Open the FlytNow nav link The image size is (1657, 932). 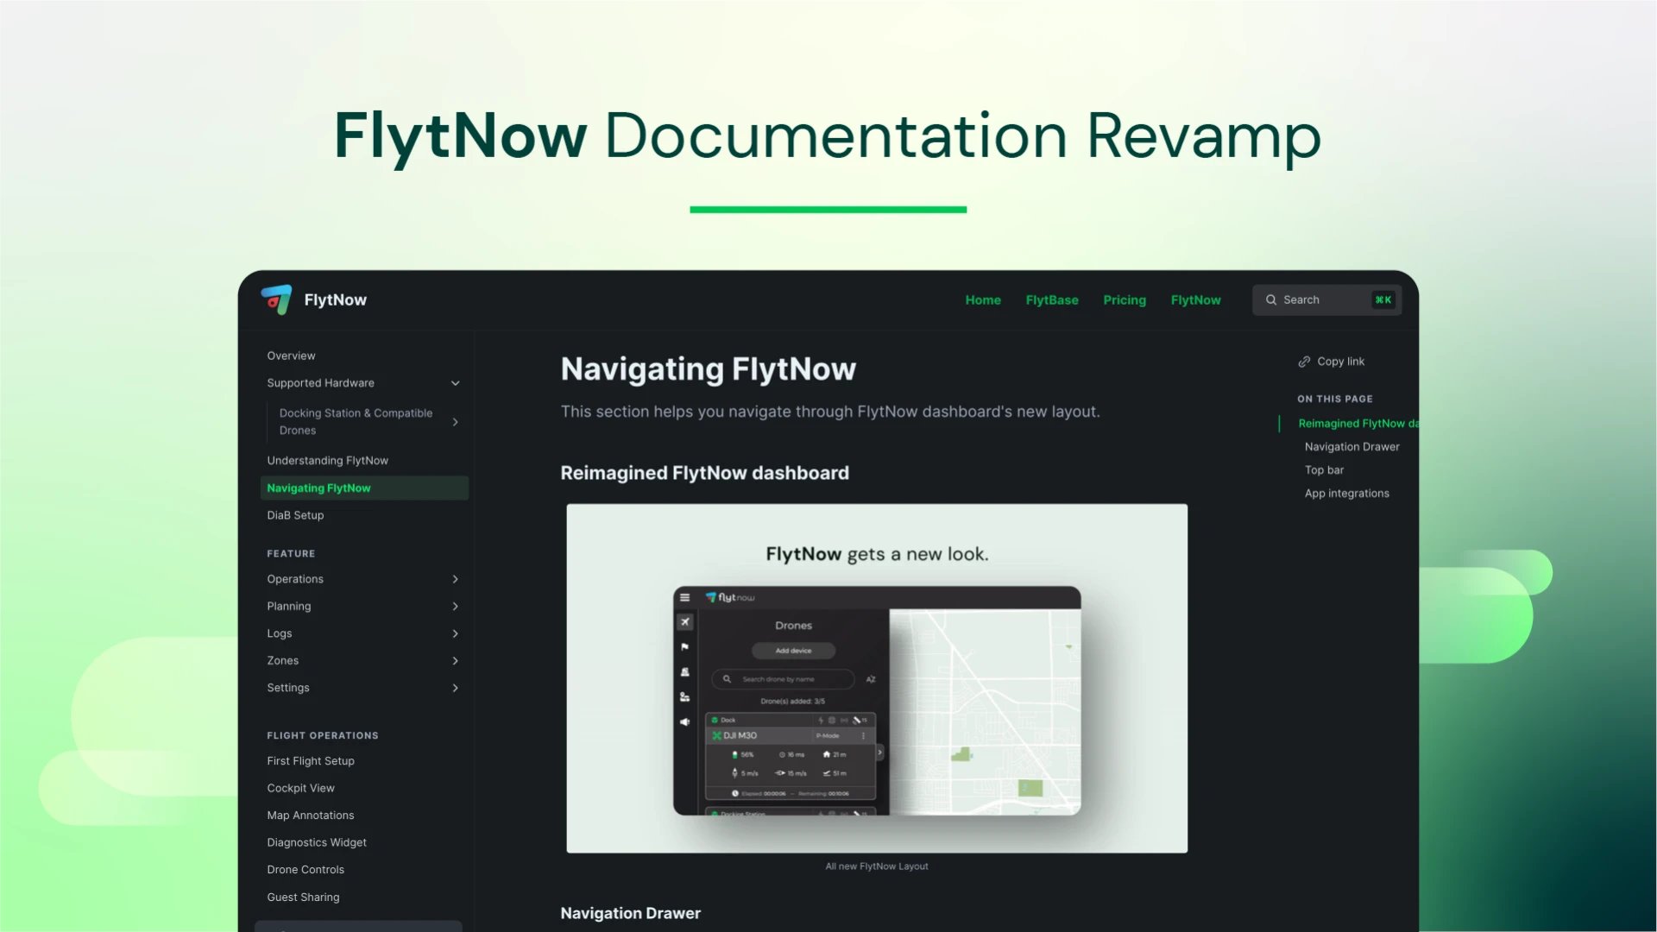[x=1196, y=300]
